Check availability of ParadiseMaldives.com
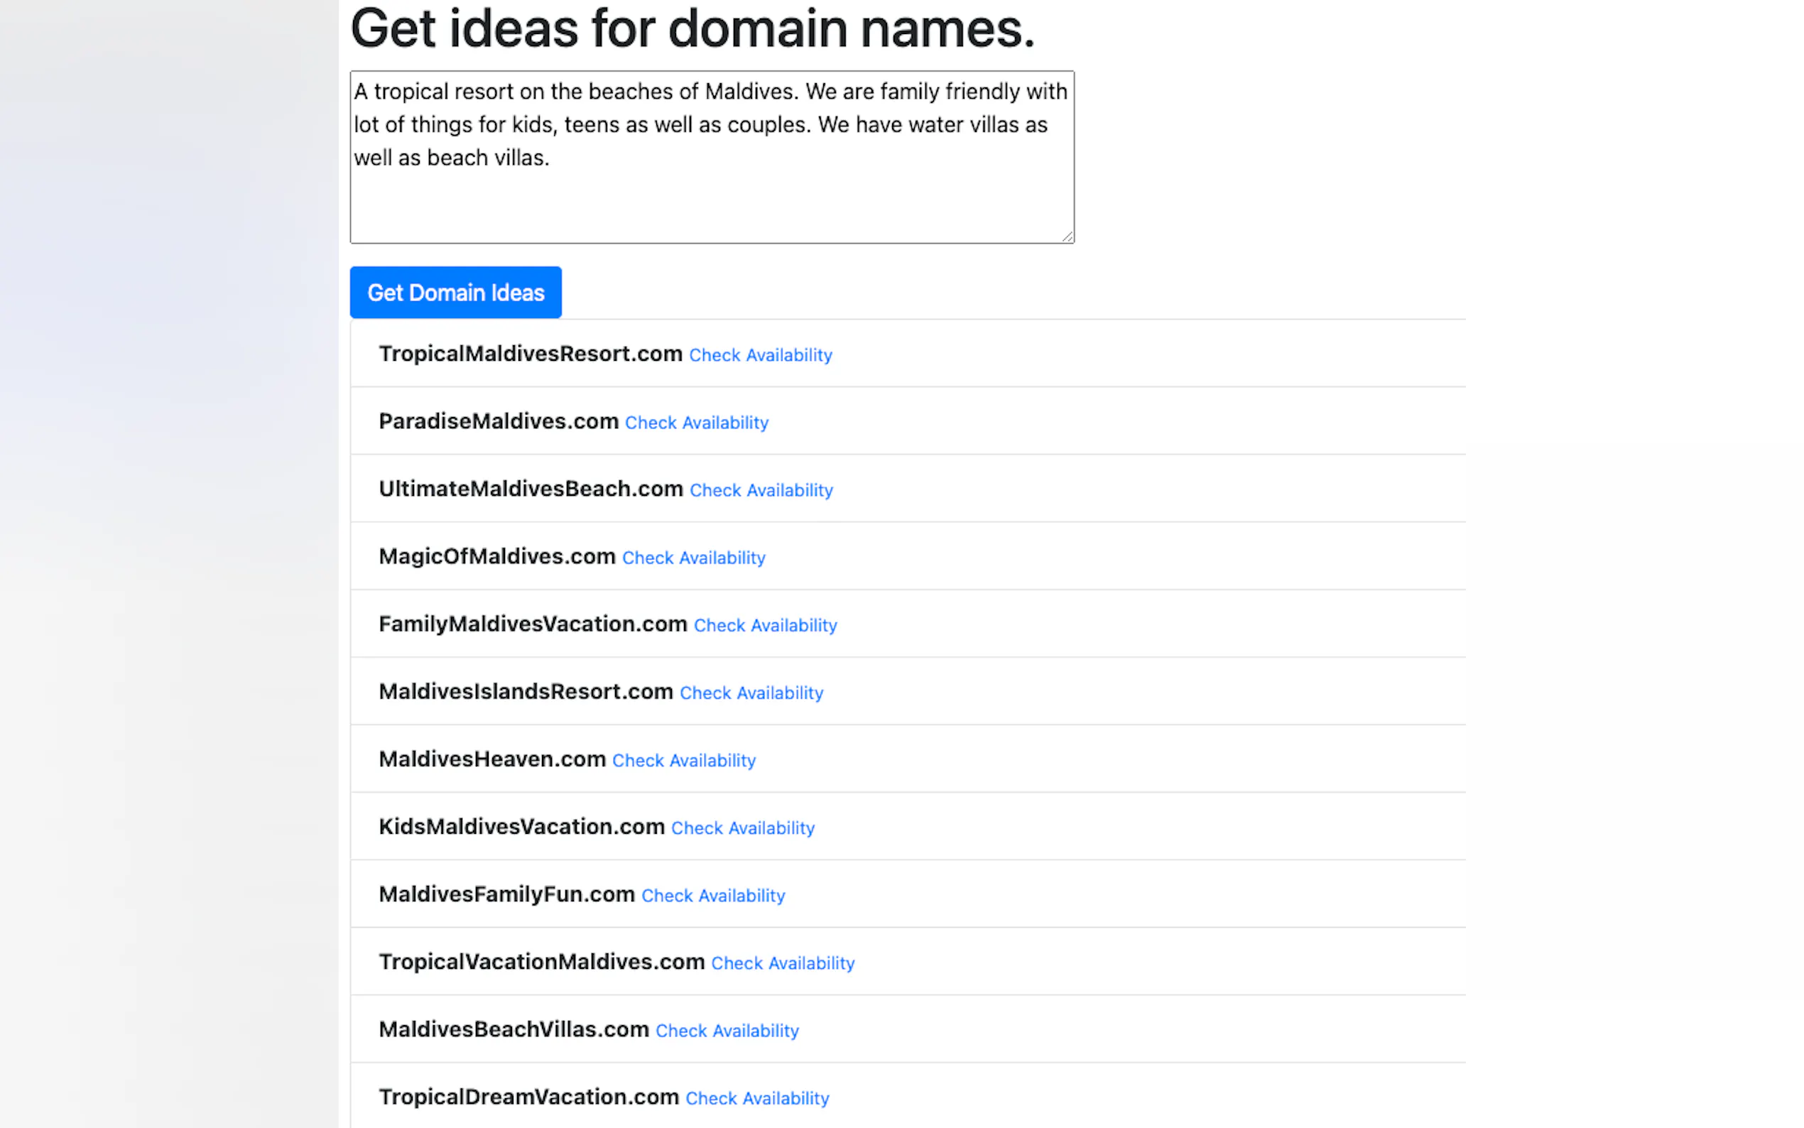 coord(696,423)
